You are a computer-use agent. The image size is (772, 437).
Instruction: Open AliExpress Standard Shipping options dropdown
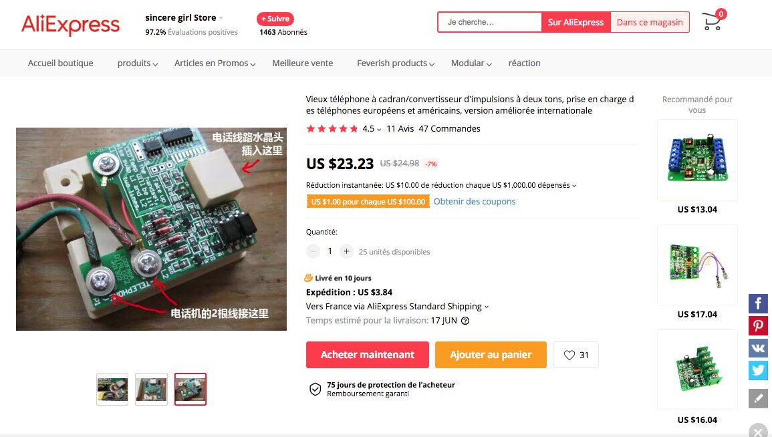click(x=397, y=306)
